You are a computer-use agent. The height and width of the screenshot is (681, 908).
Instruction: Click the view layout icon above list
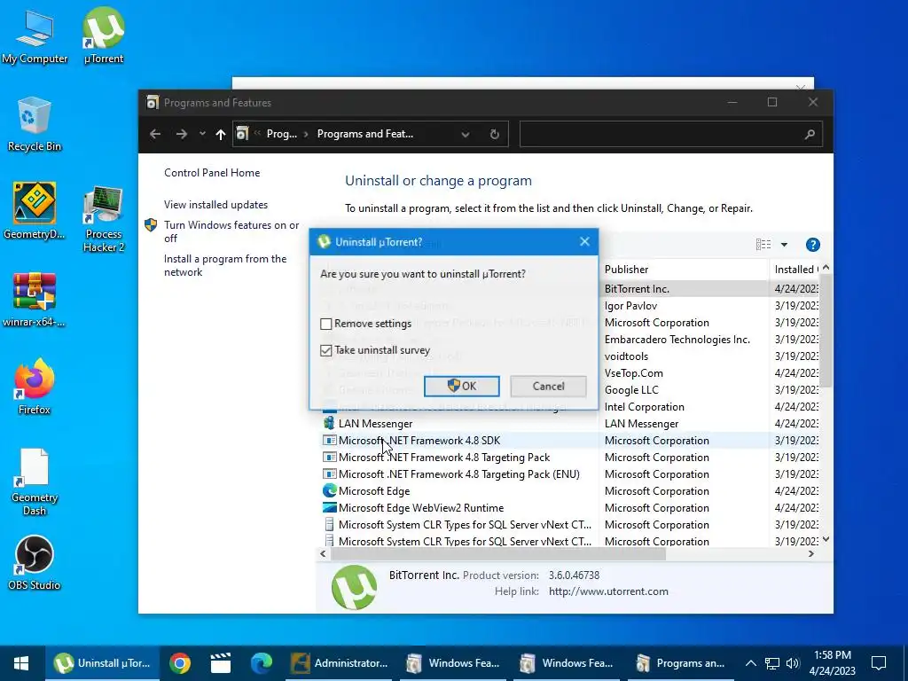pyautogui.click(x=763, y=245)
